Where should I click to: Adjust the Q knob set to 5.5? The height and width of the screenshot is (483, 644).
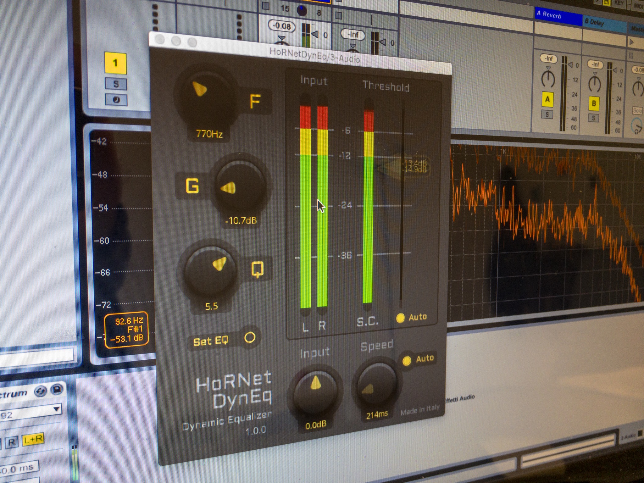coord(210,270)
